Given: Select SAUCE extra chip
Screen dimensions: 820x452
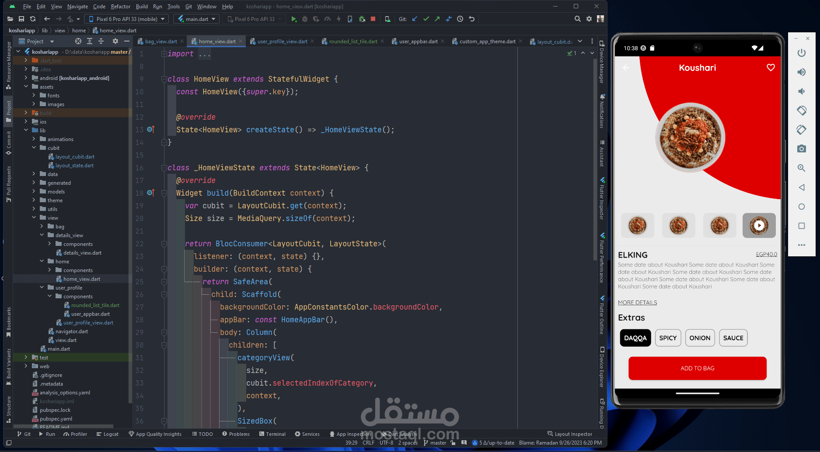Looking at the screenshot, I should click(733, 338).
